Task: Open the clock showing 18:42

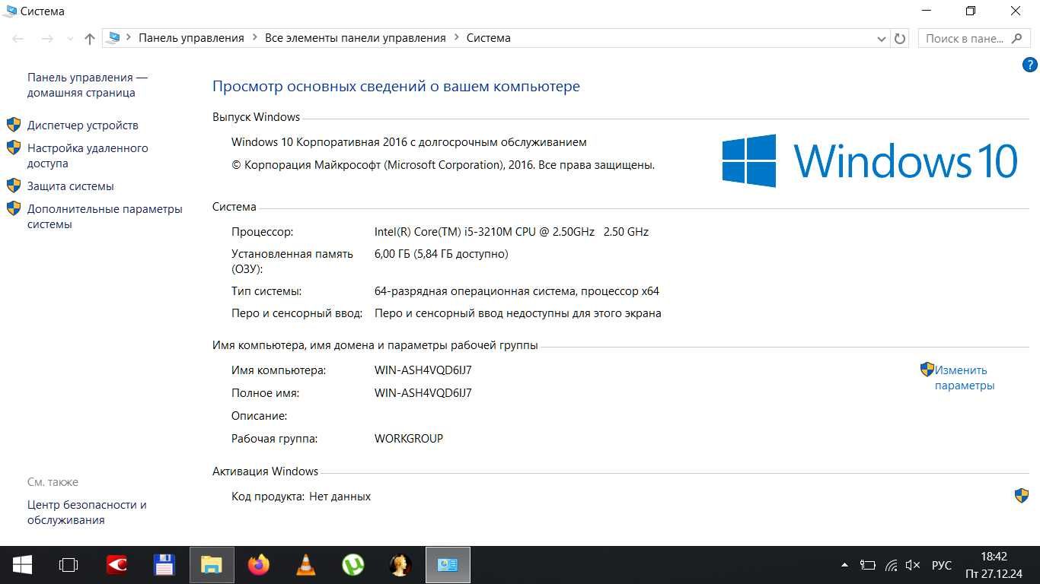Action: (x=994, y=565)
